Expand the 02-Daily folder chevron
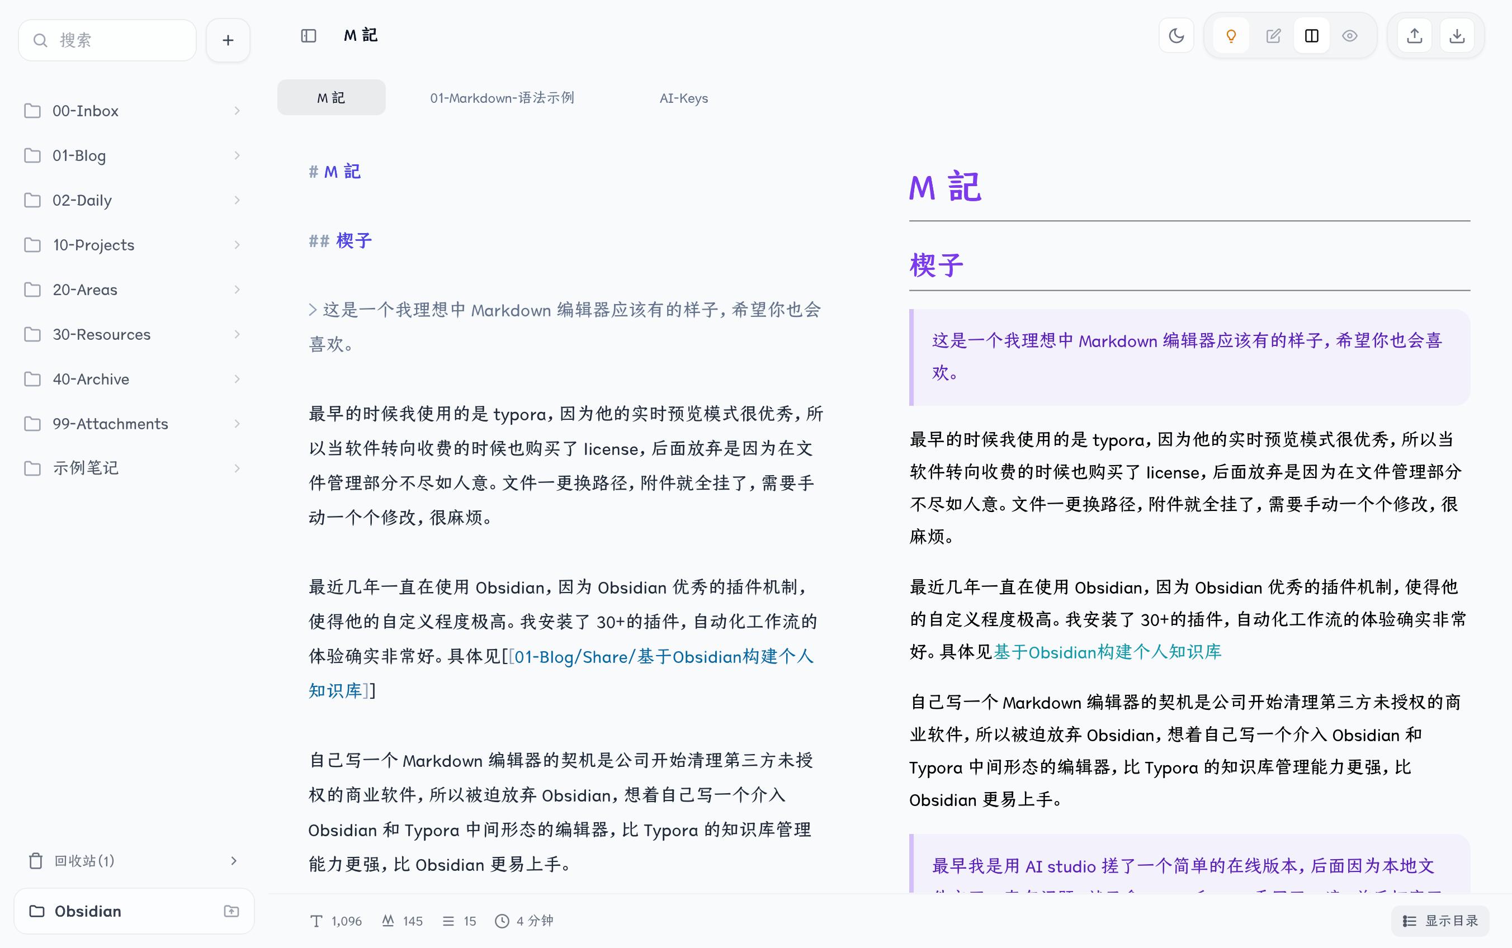The height and width of the screenshot is (948, 1512). (x=237, y=200)
